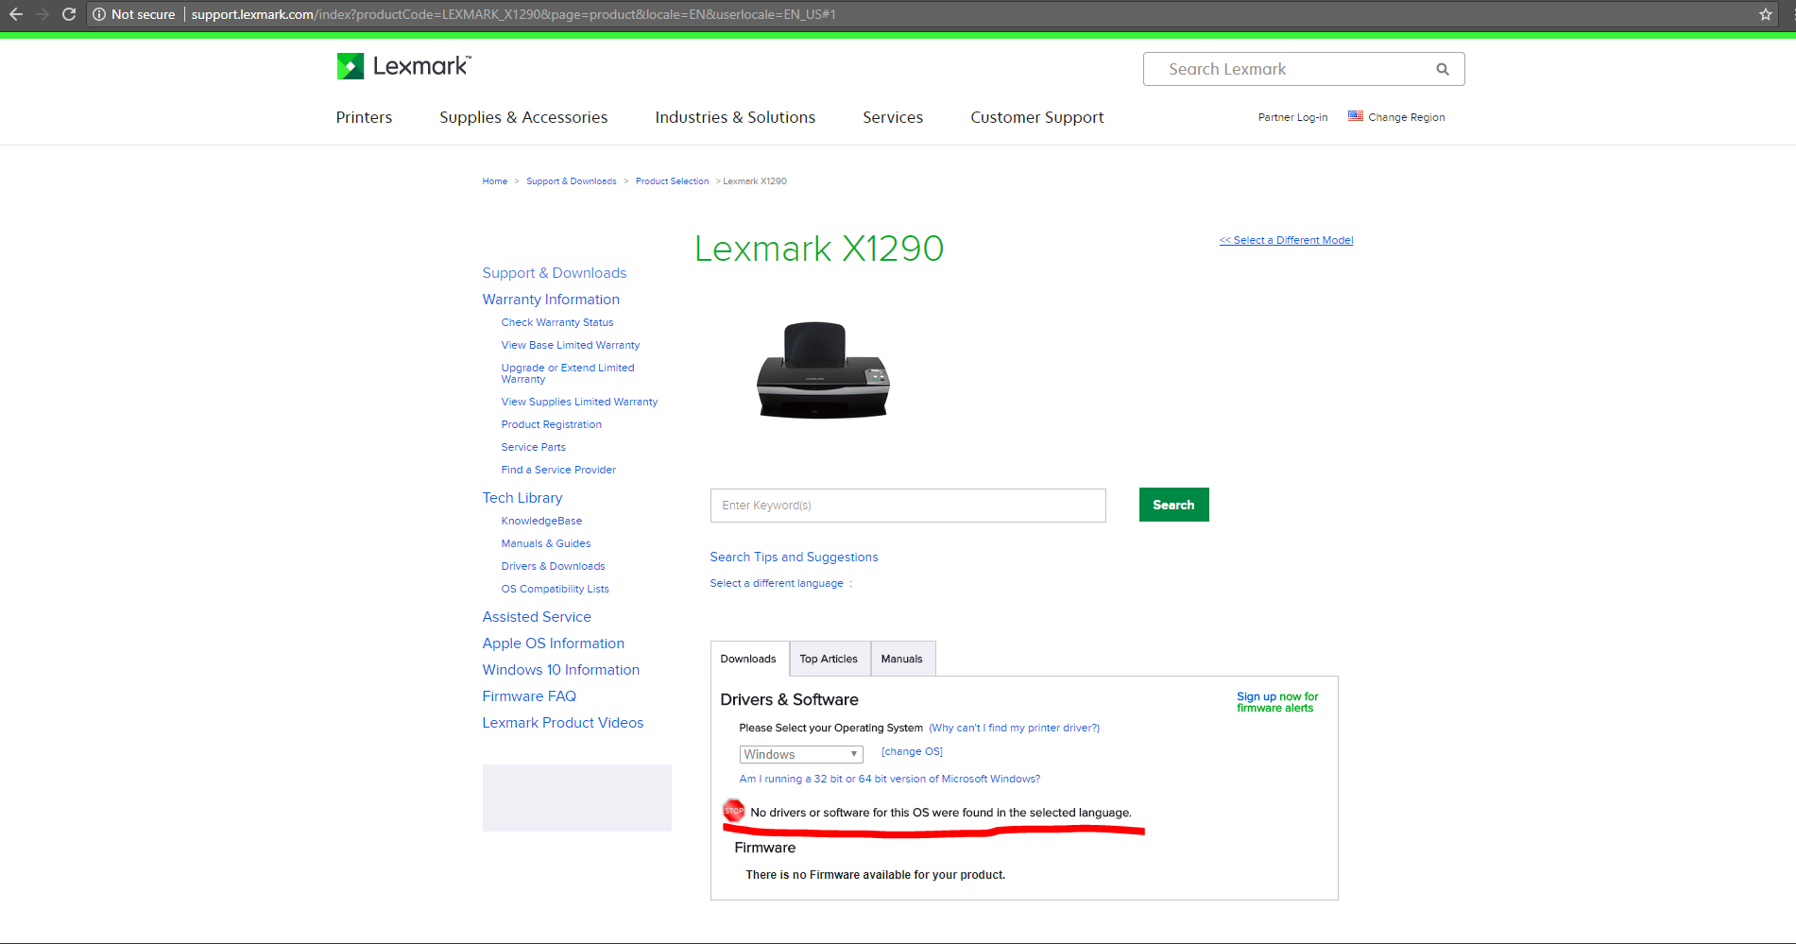
Task: Click the Lexmark X1290 printer image
Action: (823, 369)
